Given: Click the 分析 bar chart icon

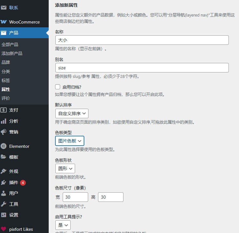Looking at the screenshot, I should point(4,121).
